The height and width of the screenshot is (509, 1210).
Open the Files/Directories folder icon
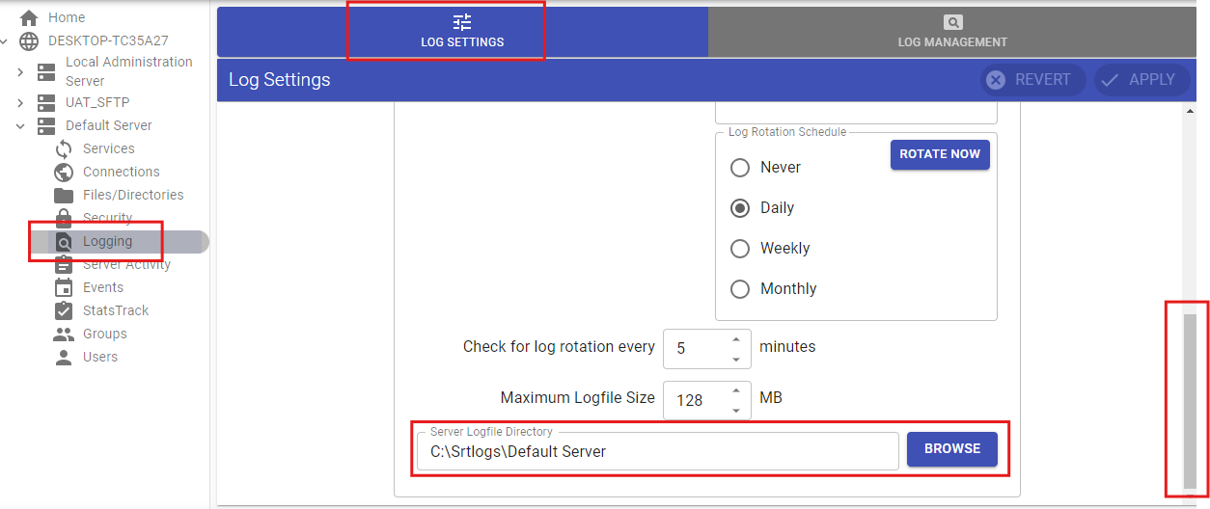(x=64, y=195)
